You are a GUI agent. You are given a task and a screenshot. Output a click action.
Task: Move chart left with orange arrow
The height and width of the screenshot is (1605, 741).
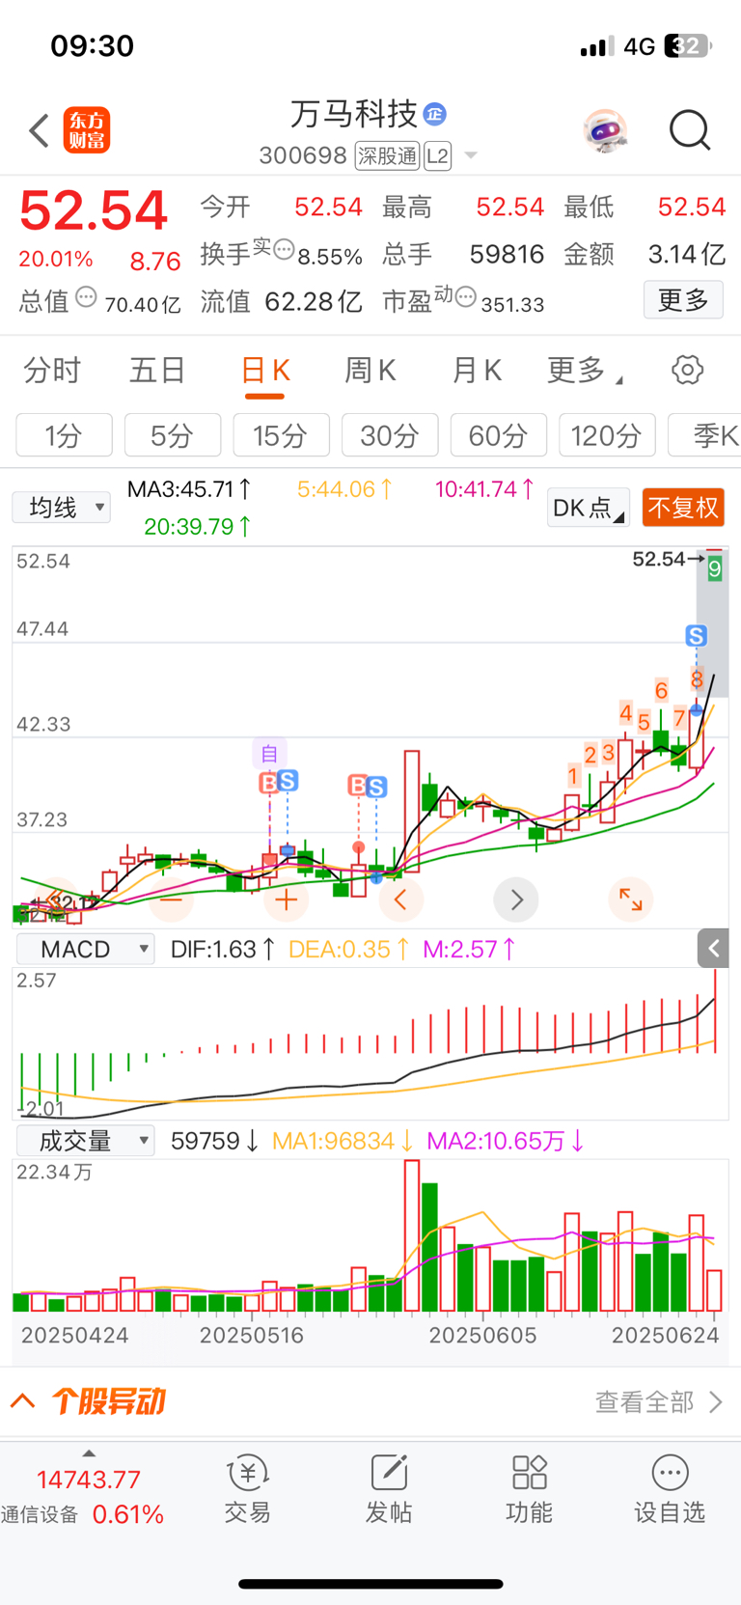point(400,899)
